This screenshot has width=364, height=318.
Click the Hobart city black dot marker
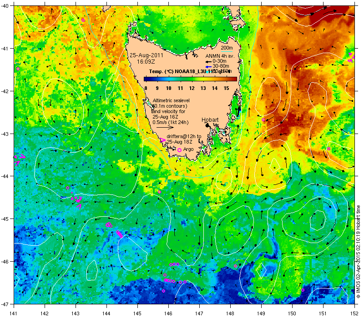pyautogui.click(x=207, y=125)
